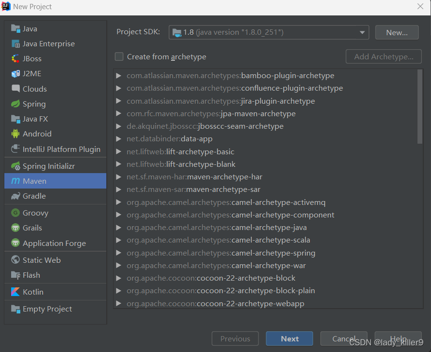
Task: Select cocoon-22-archetype-block row text
Action: (211, 278)
